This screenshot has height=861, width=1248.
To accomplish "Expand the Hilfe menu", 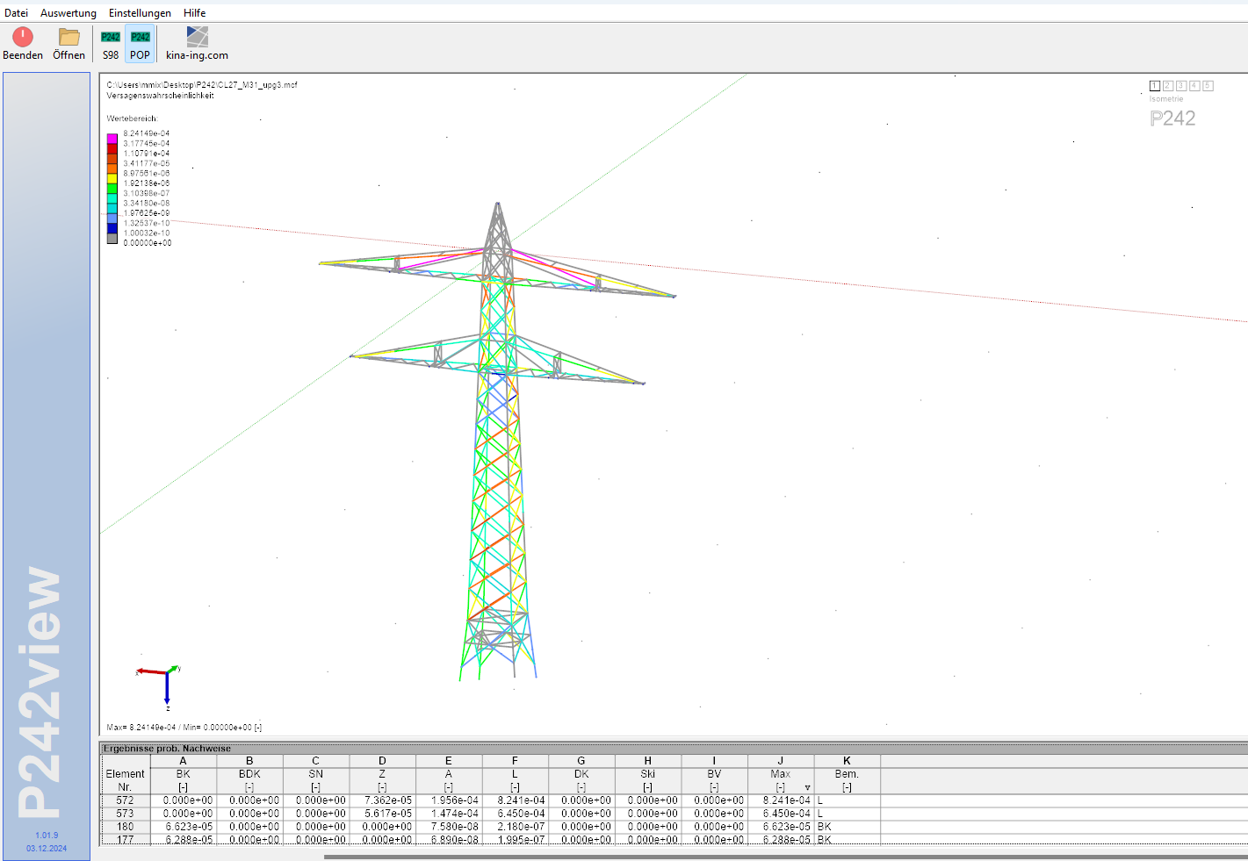I will [195, 13].
